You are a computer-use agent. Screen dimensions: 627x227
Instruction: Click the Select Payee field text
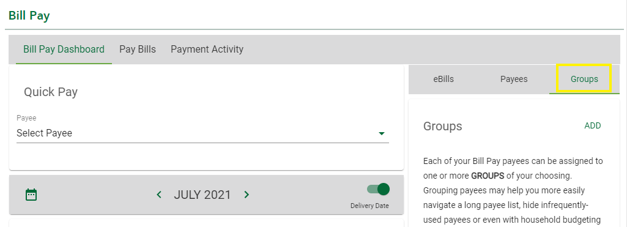click(45, 133)
